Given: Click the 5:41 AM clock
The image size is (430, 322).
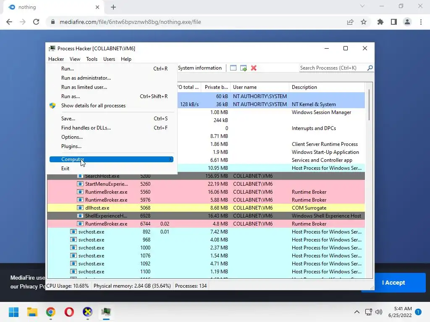Looking at the screenshot, I should point(403,309).
